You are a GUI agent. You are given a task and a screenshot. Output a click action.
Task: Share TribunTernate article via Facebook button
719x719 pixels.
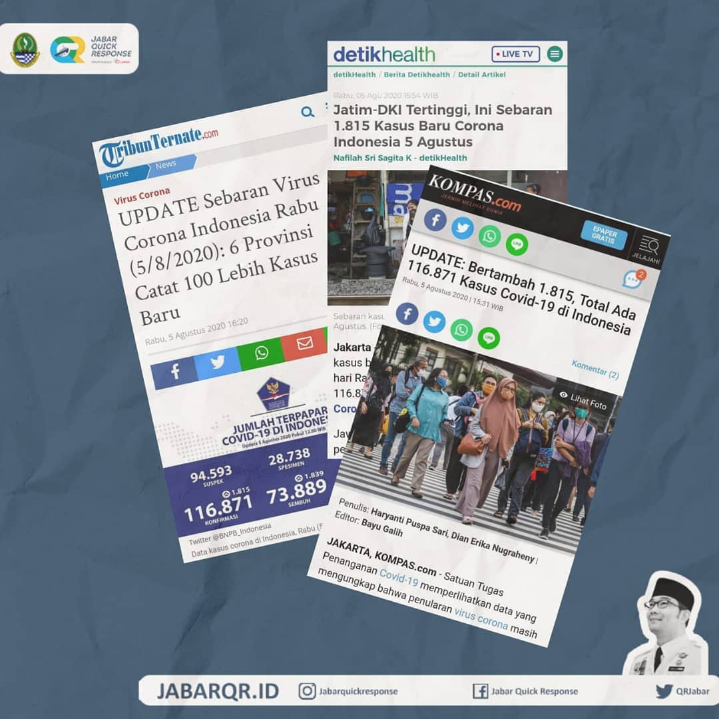174,371
